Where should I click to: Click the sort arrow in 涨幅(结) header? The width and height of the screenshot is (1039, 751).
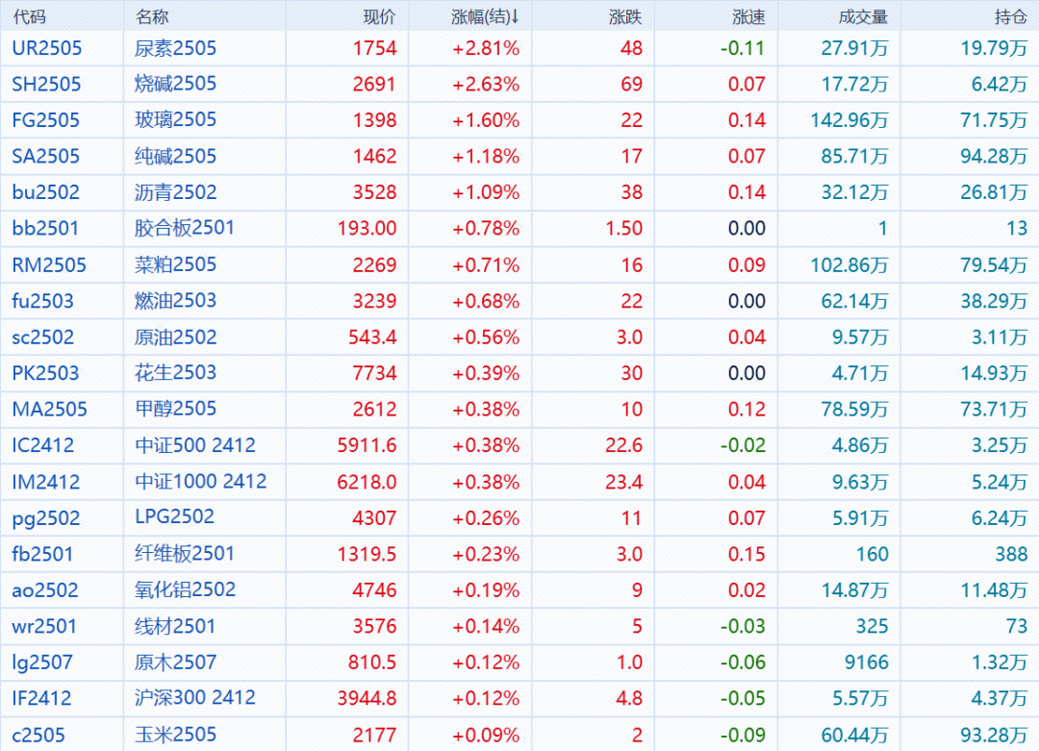pos(515,16)
